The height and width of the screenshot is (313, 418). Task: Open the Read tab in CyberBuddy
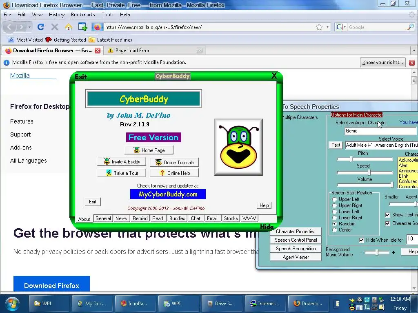[x=158, y=218]
